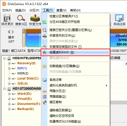This screenshot has width=127, height=126.
Task: Choose 加载磁盘/分区镜像(G) menu entry
Action: tap(75, 66)
